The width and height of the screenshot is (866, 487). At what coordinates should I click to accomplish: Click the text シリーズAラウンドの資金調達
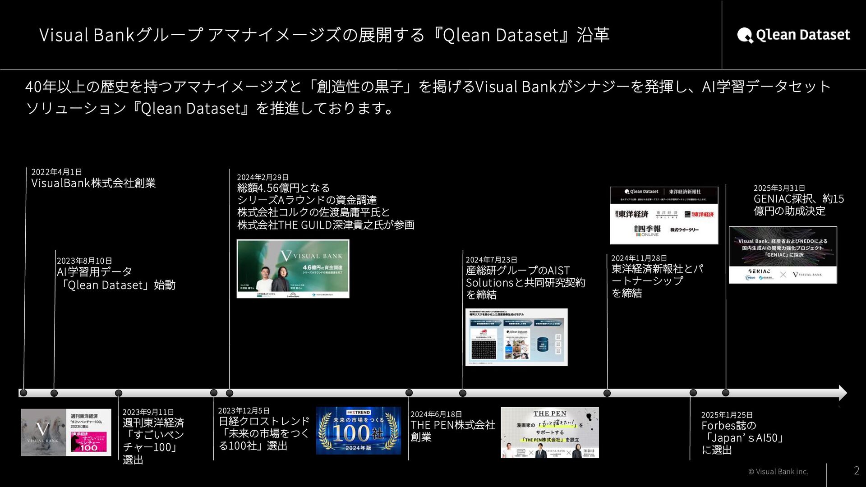(307, 200)
